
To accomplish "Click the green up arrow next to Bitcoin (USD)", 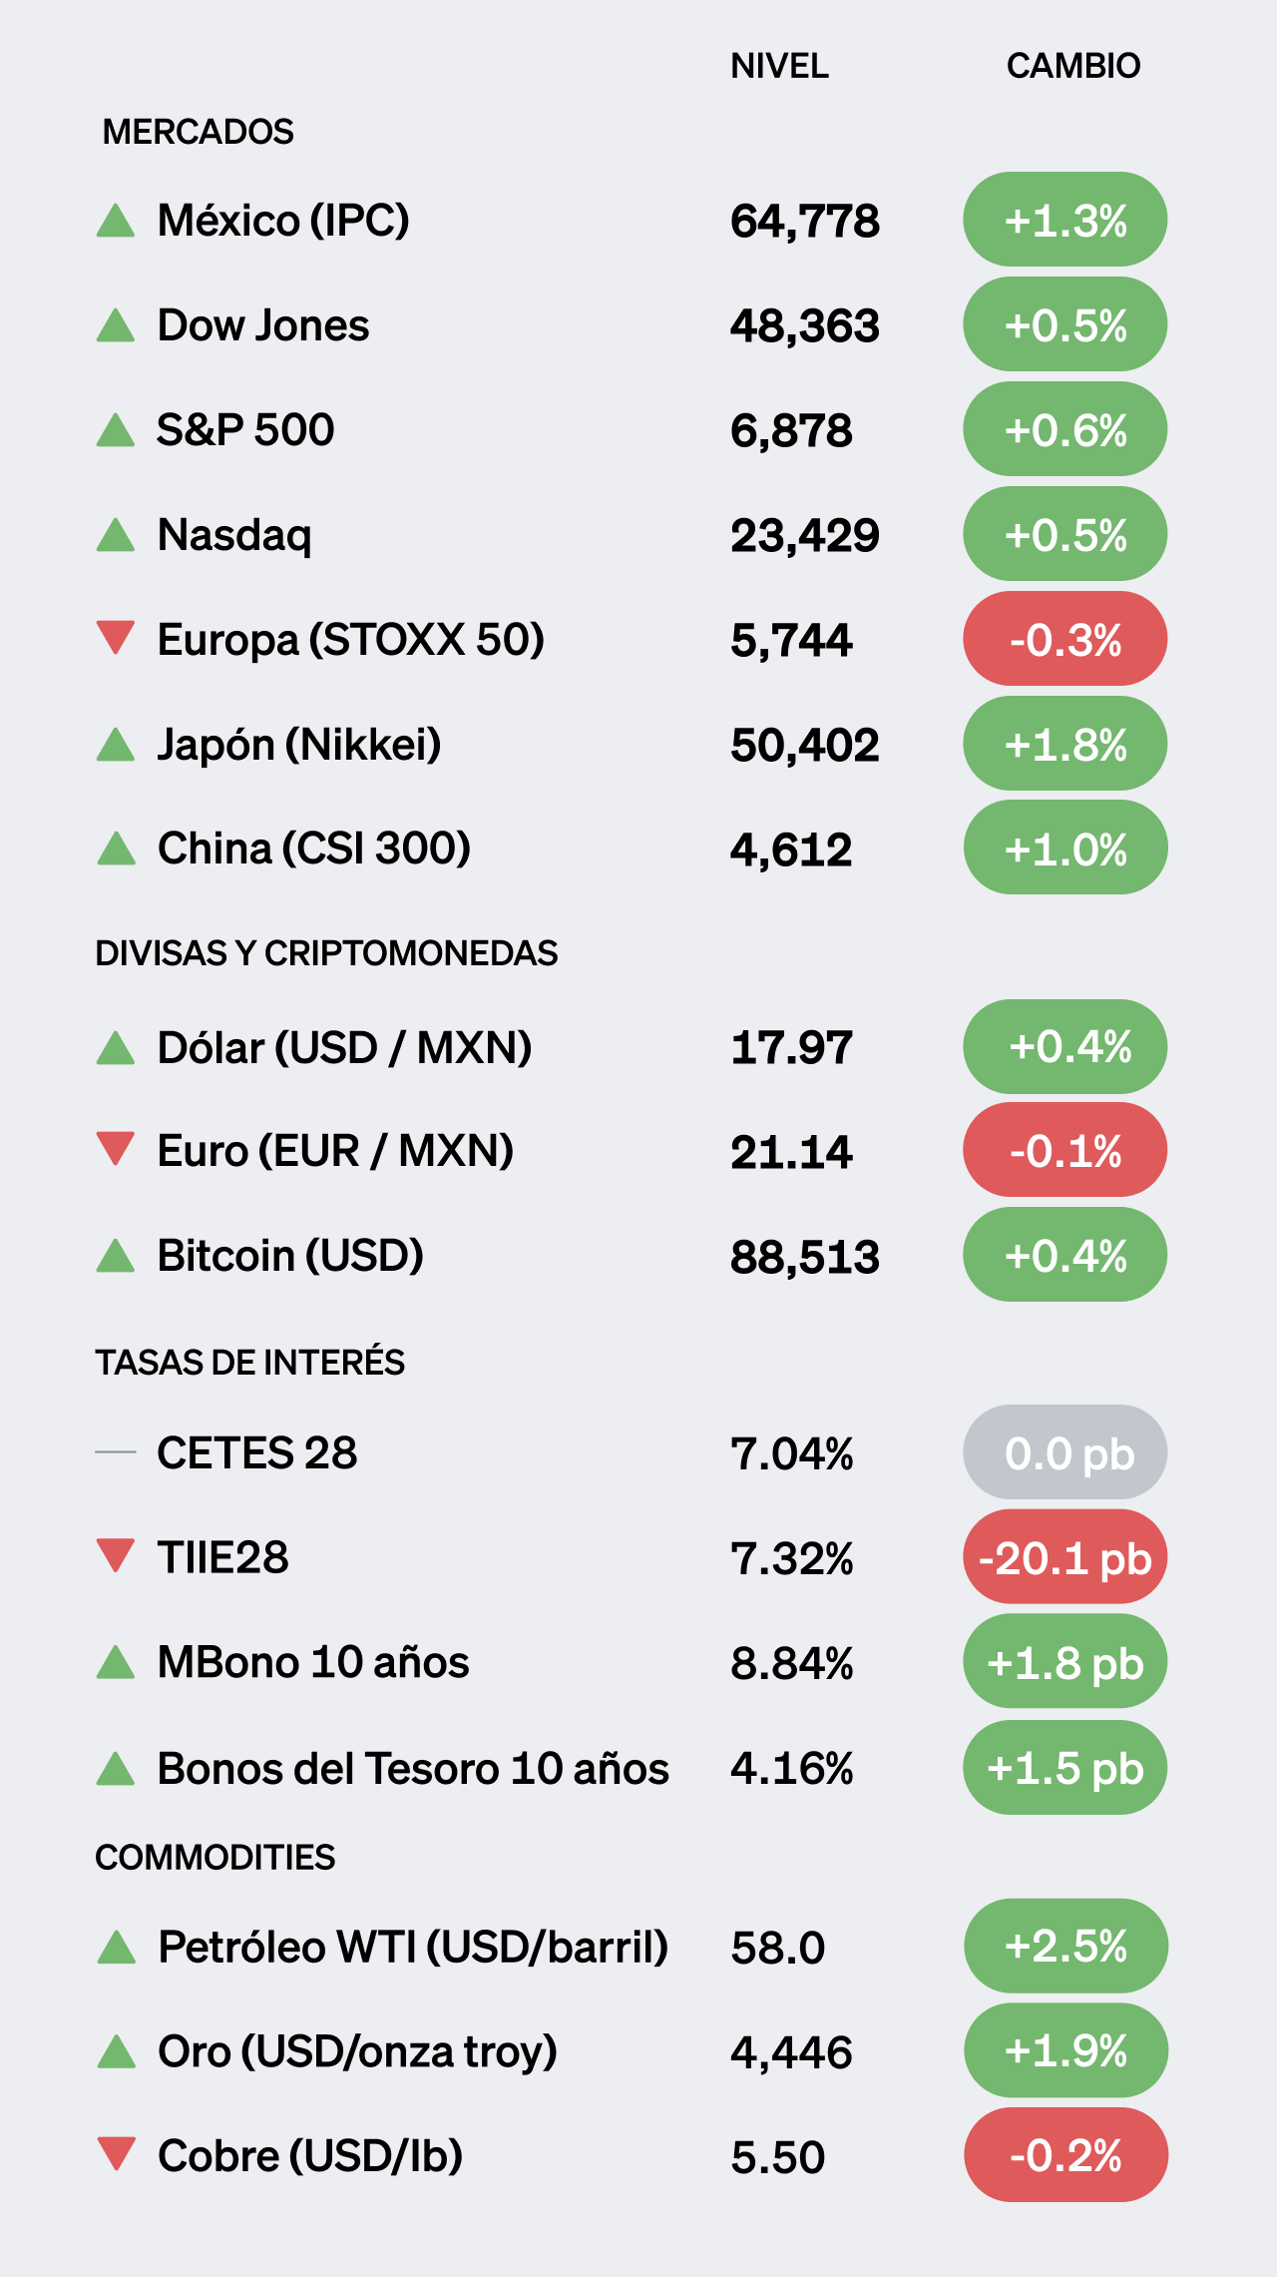I will [116, 1256].
